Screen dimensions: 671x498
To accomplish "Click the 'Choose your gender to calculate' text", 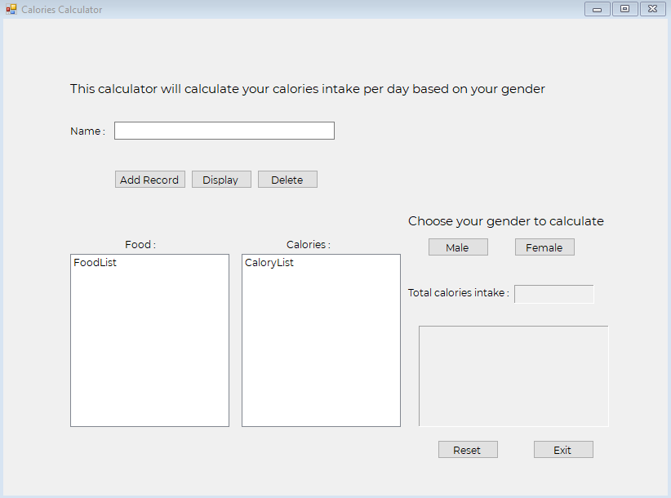I will tap(506, 221).
